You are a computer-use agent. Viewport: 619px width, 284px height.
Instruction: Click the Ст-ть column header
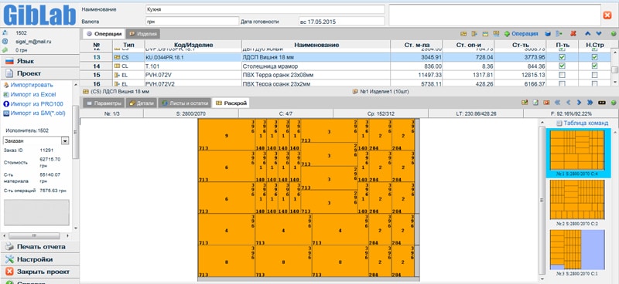[x=520, y=45]
